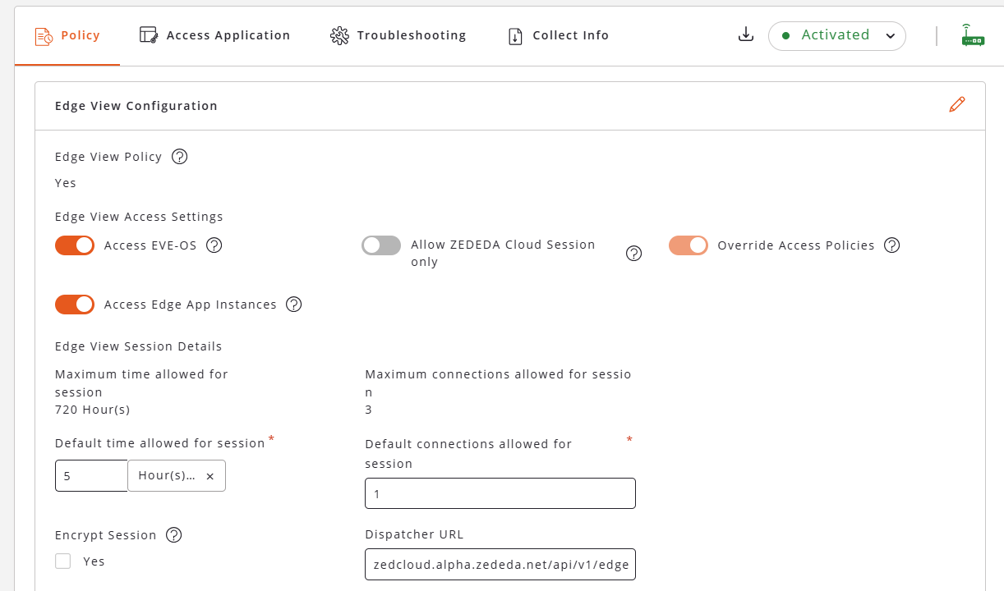Click help icon next to Encrypt Session
This screenshot has width=1004, height=591.
(173, 535)
